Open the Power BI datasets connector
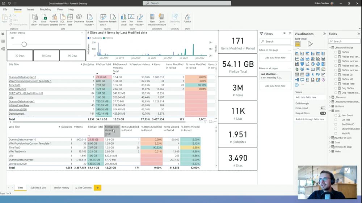This screenshot has height=203, width=362. (54, 19)
